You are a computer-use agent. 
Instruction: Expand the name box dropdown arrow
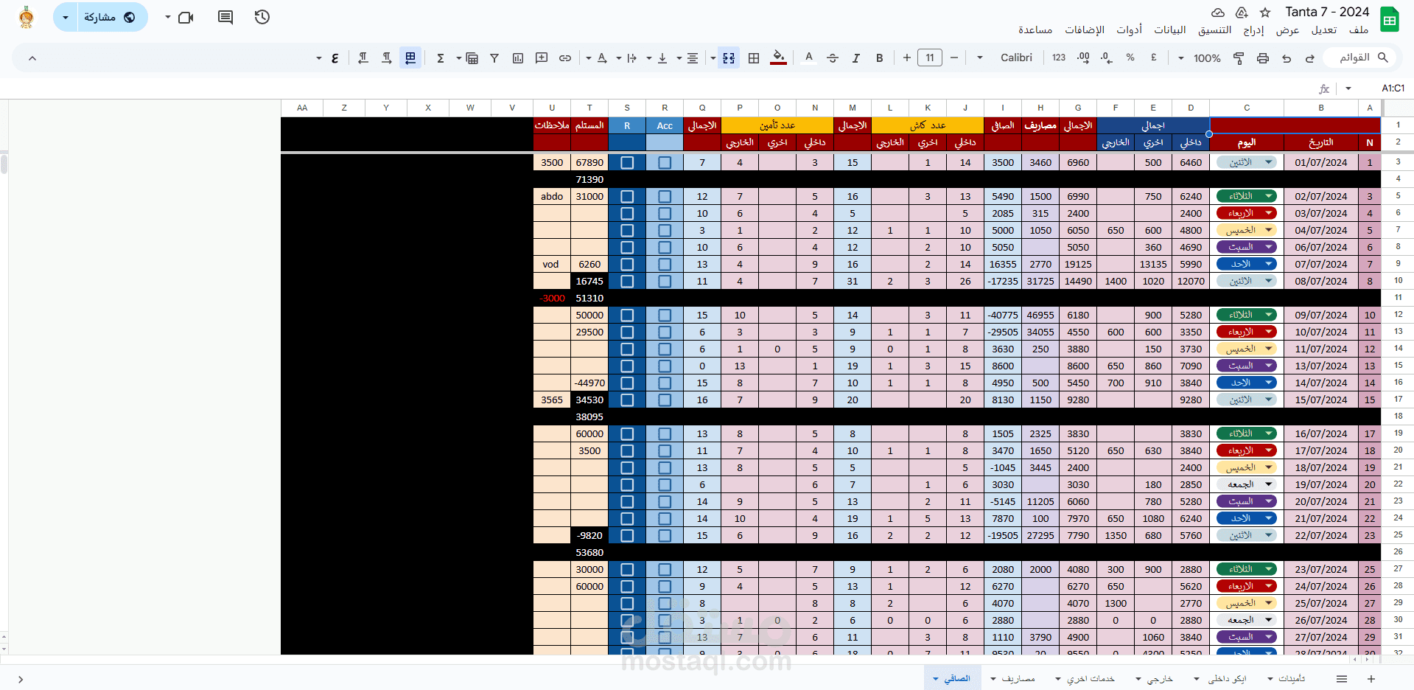pyautogui.click(x=1348, y=88)
